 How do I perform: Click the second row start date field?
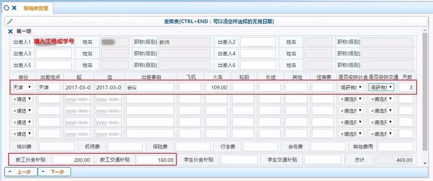click(x=78, y=99)
